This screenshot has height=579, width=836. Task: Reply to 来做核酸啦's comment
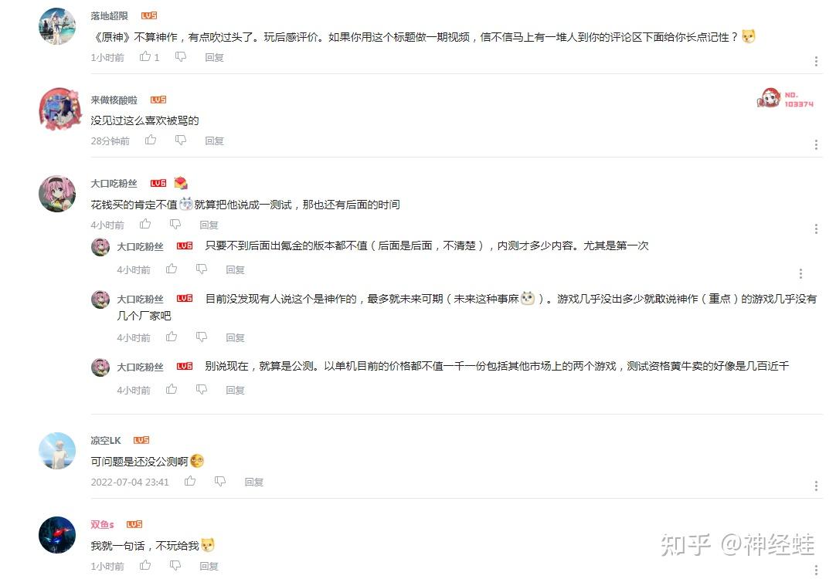coord(214,141)
